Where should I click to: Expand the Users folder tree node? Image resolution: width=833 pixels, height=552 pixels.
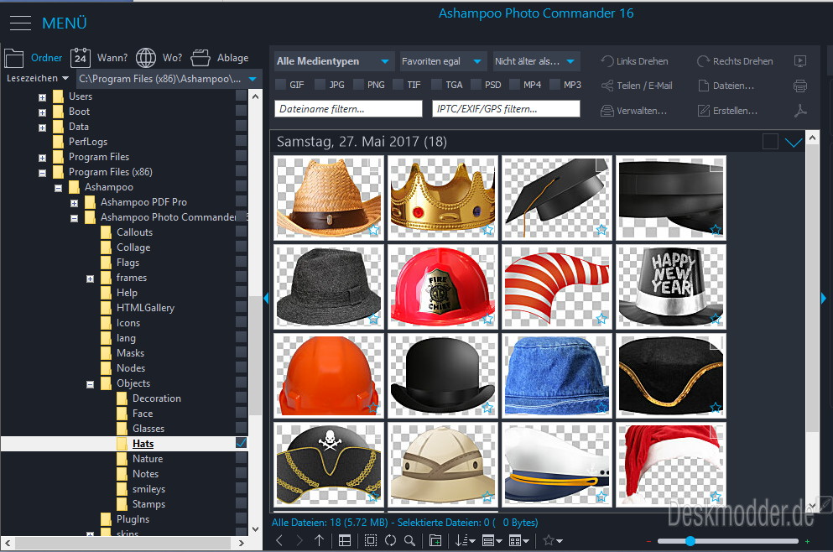pos(43,97)
